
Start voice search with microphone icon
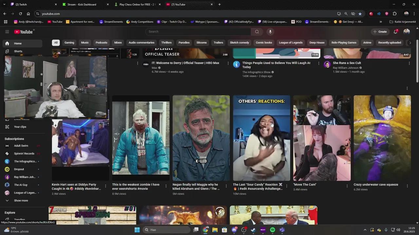click(270, 32)
